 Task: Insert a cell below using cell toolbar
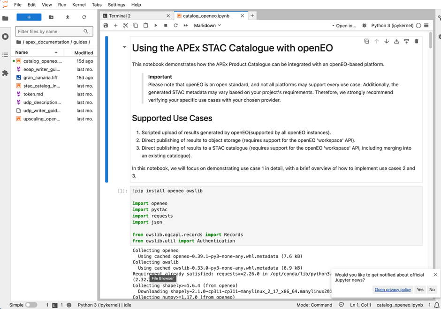click(x=407, y=41)
